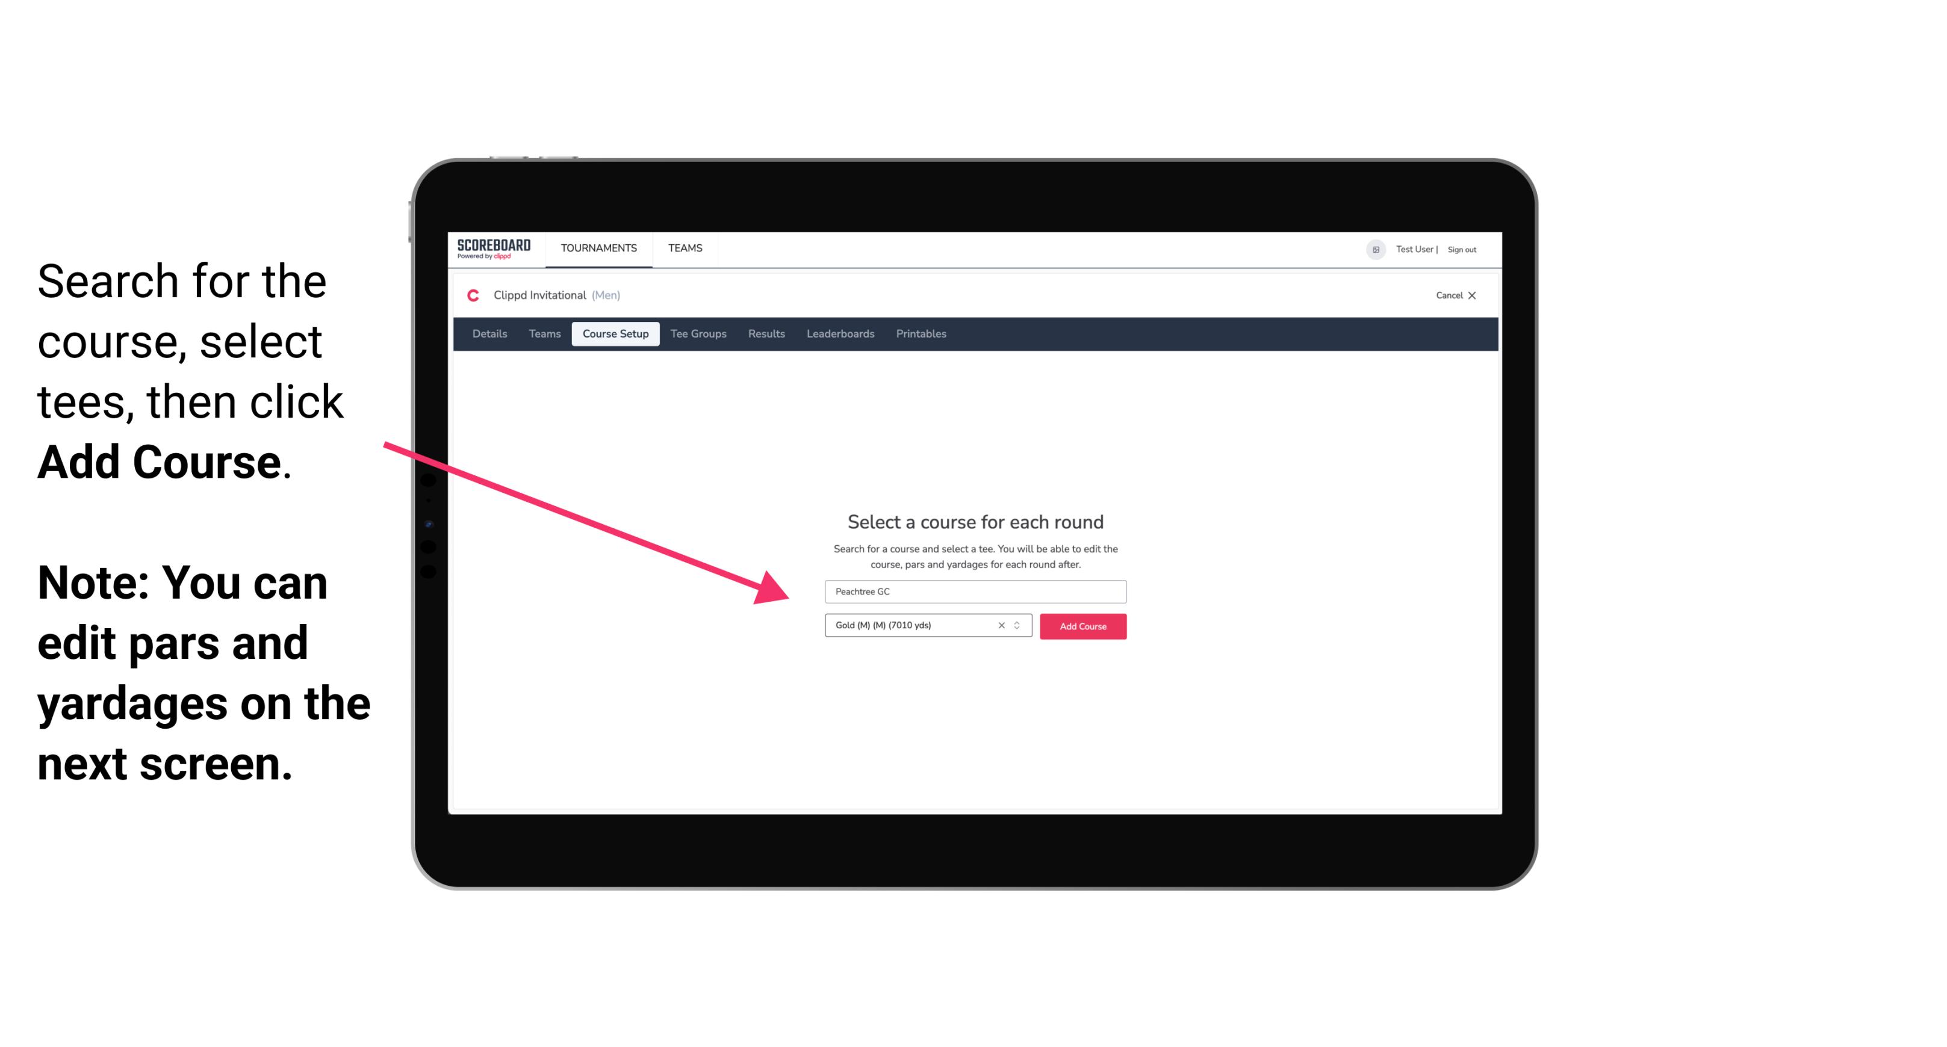
Task: Click Sign out link
Action: (x=1461, y=249)
